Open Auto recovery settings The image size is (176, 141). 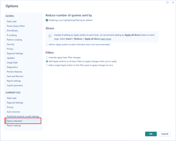pos(13,112)
